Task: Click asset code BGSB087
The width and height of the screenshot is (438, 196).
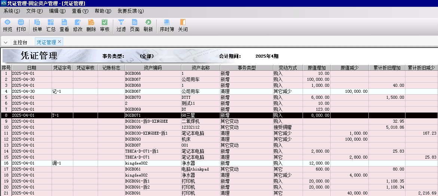Action: 153,145
